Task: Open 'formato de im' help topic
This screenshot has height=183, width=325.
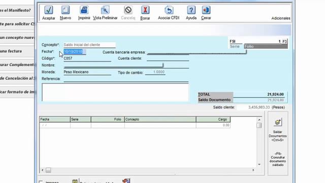Action: (17, 92)
